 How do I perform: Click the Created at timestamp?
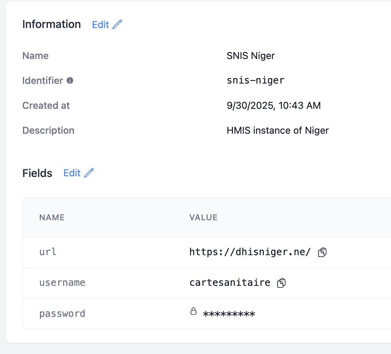pyautogui.click(x=274, y=105)
